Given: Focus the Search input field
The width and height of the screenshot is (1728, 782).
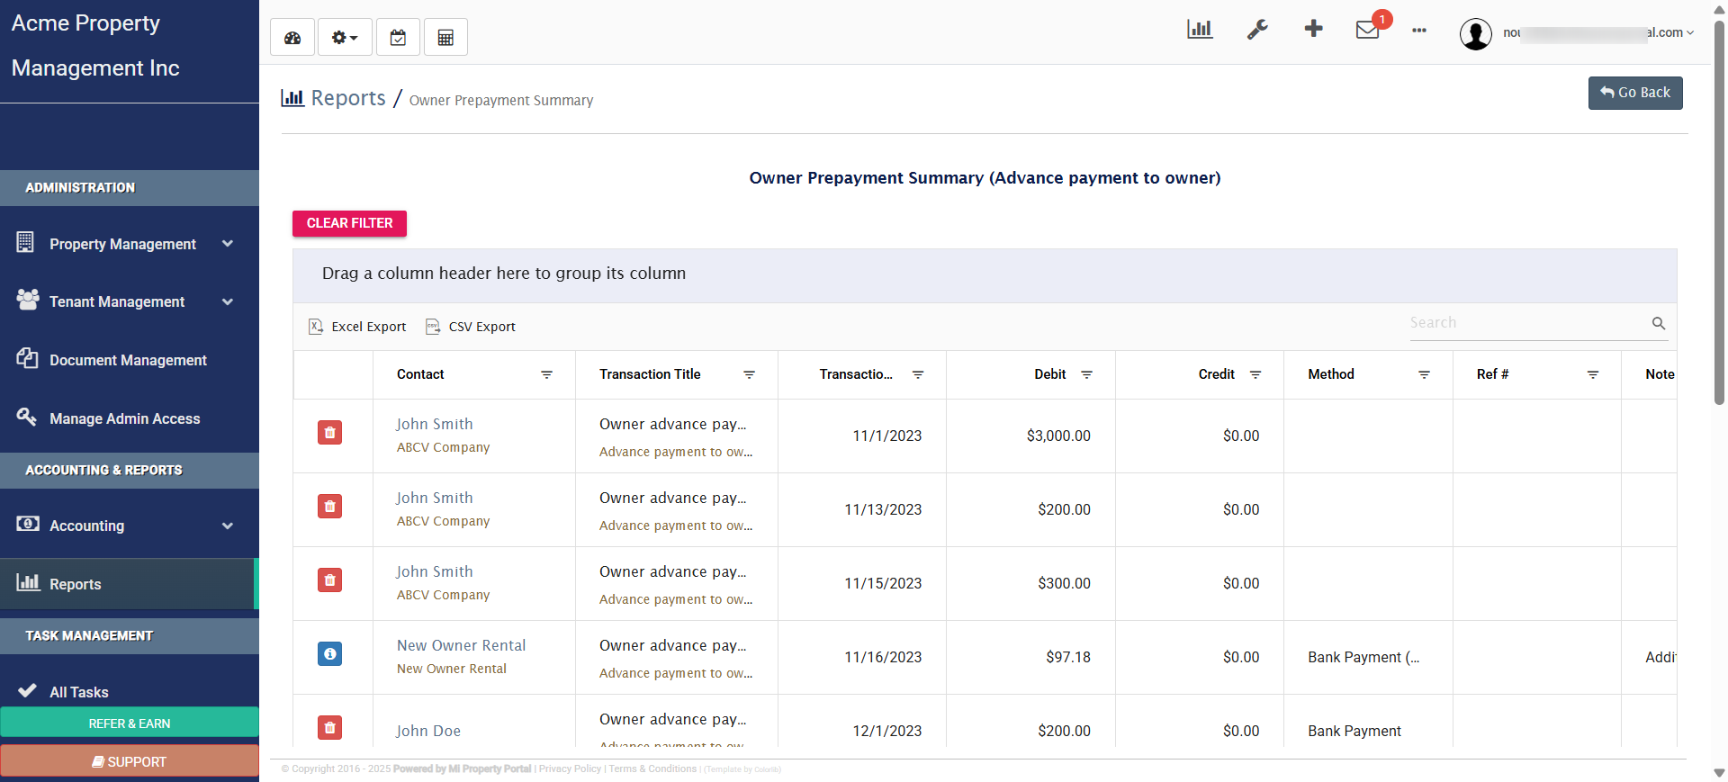Looking at the screenshot, I should tap(1528, 323).
